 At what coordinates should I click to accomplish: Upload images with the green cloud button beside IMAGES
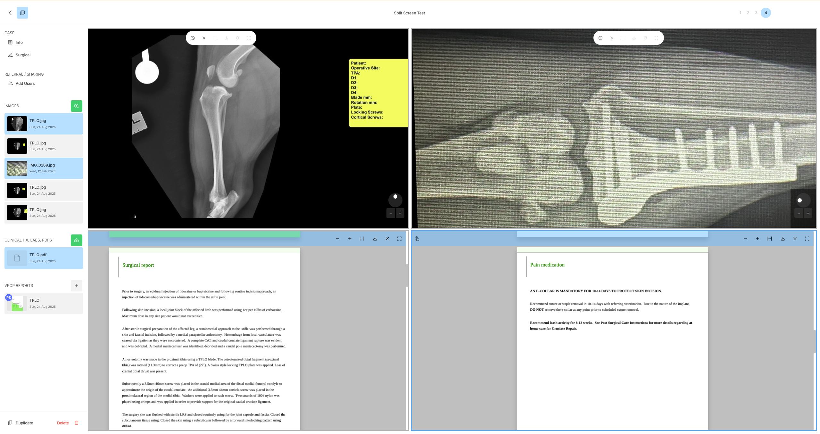pos(77,106)
